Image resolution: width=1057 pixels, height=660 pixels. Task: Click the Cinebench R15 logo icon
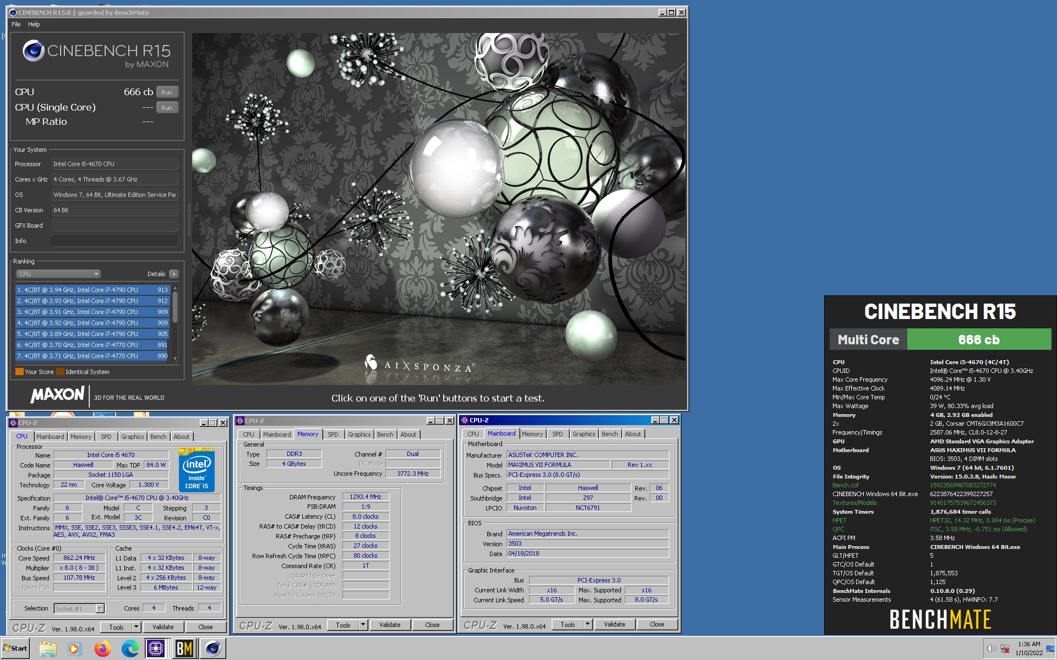click(x=34, y=51)
